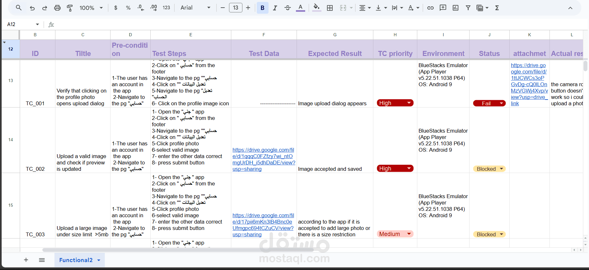Expand the merge cells dropdown arrow
Viewport: 589px width, 270px height.
351,8
